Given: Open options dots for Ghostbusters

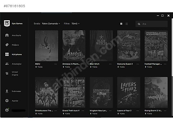Looking at the screenshot, I should 56,110.
